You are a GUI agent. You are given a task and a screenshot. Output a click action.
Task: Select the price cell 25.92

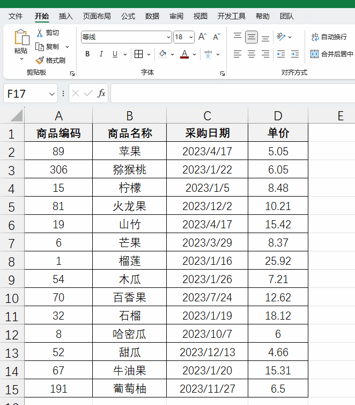point(278,261)
